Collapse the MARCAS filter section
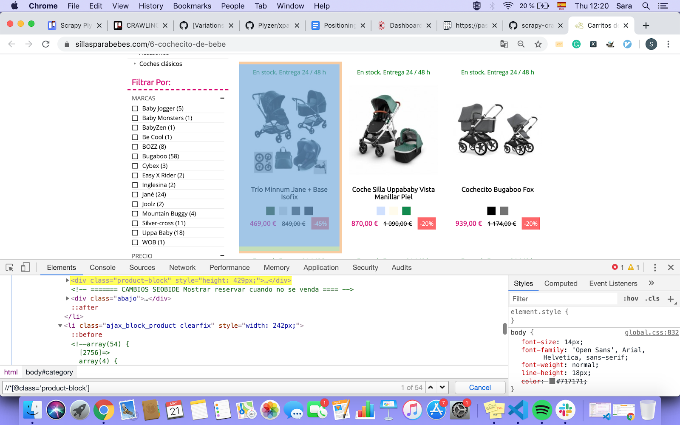Screen dimensions: 680x425 (222, 98)
